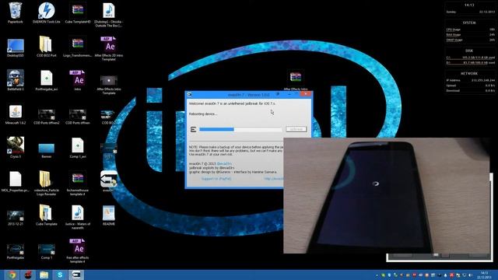The height and width of the screenshot is (280, 498).
Task: Open File Explorer from the taskbar
Action: (x=44, y=275)
